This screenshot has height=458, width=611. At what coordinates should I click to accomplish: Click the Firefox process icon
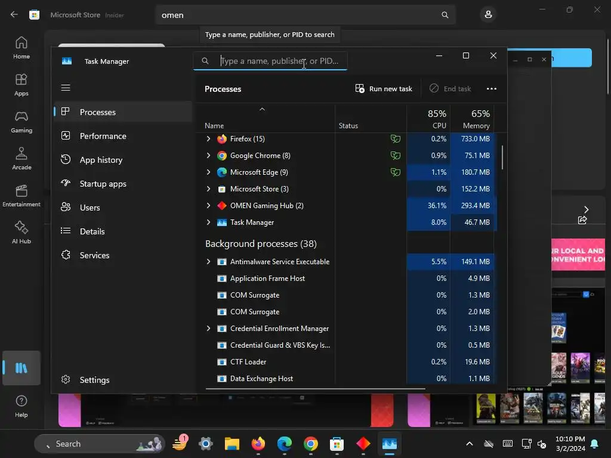click(222, 138)
